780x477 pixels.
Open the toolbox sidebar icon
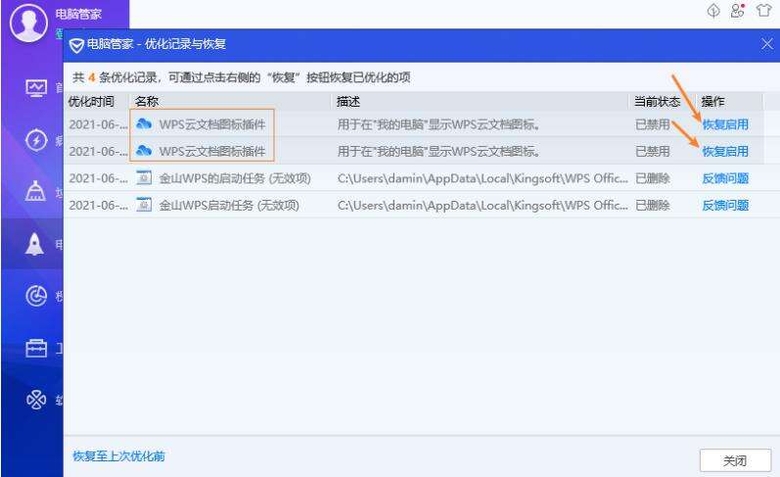[36, 348]
